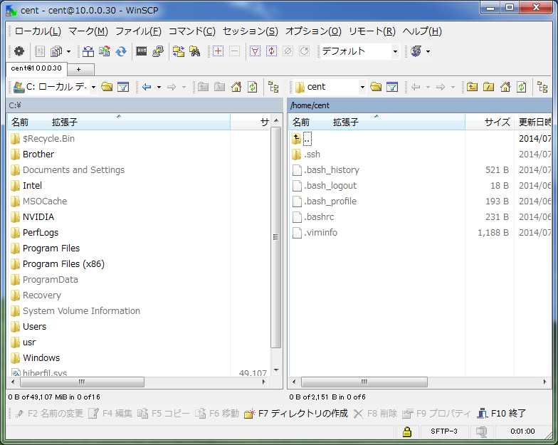Go to local home directory icon
Screen dimensions: 558x445
236,87
